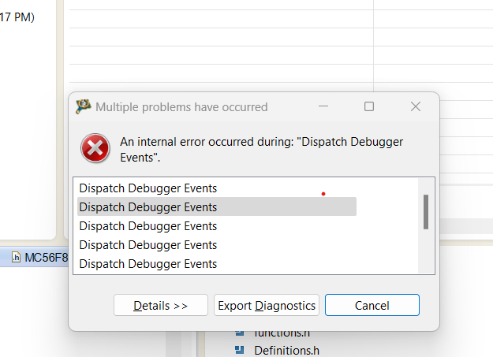The image size is (493, 357).
Task: Click the red error X icon
Action: point(95,148)
